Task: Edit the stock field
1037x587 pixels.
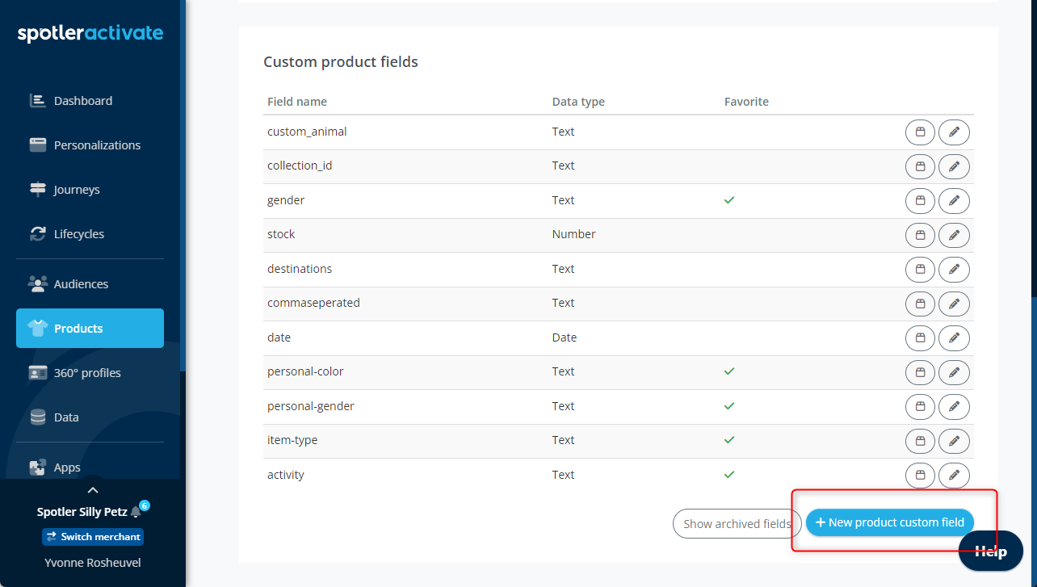Action: pyautogui.click(x=954, y=235)
